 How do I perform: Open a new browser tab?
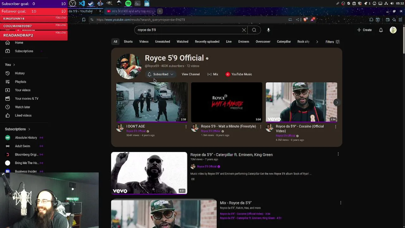point(160,11)
